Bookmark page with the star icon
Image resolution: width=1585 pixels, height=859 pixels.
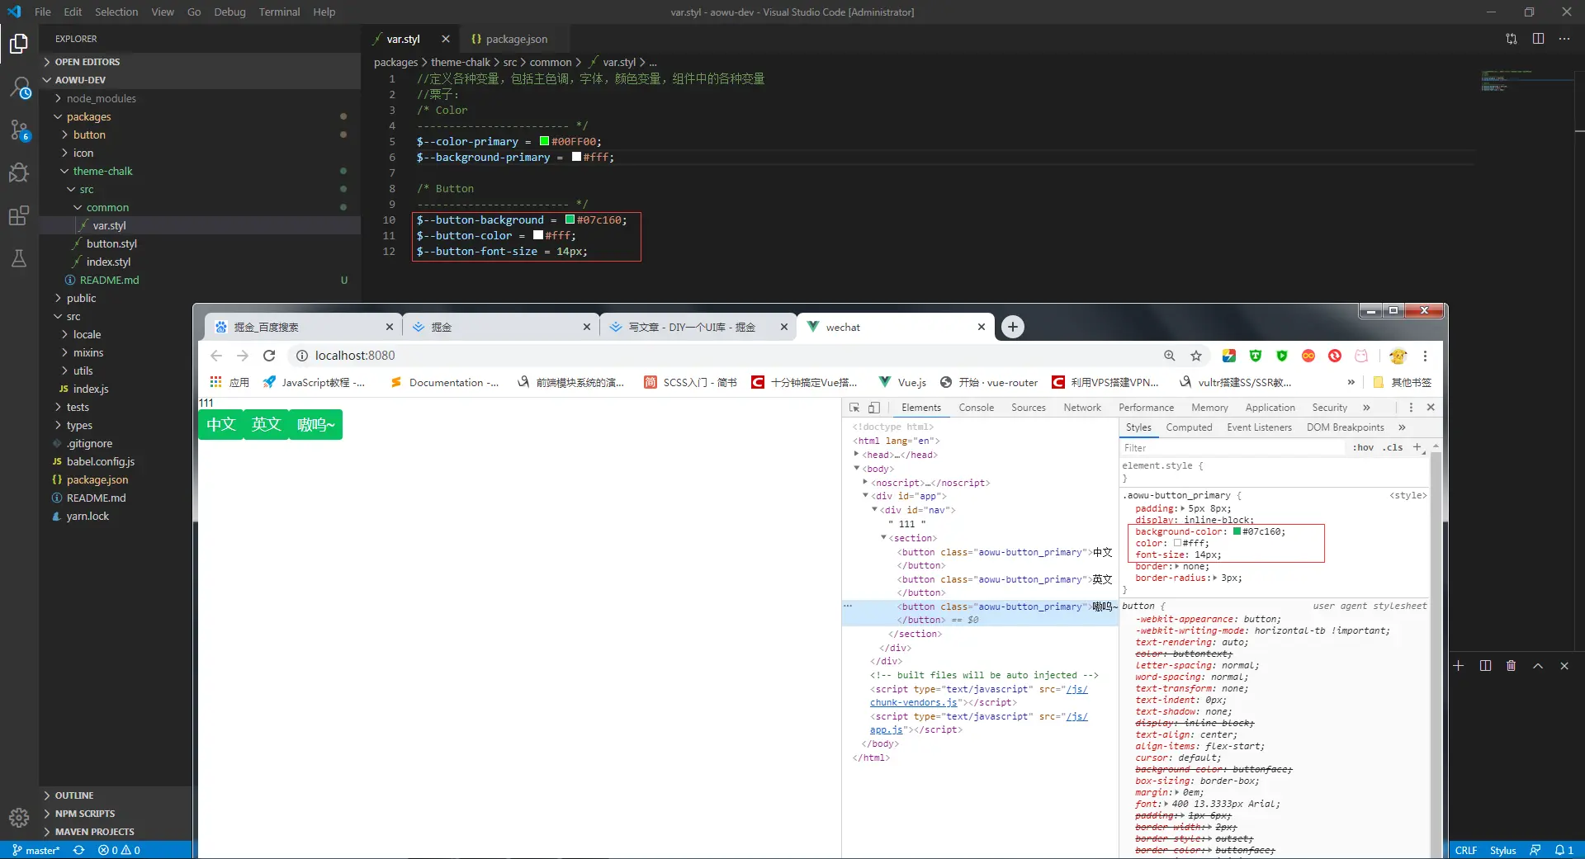click(x=1195, y=356)
